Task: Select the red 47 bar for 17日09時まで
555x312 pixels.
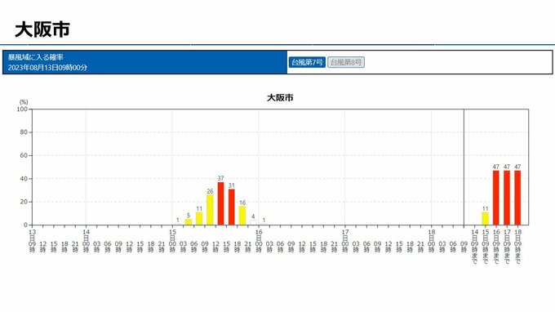Action: pos(507,198)
